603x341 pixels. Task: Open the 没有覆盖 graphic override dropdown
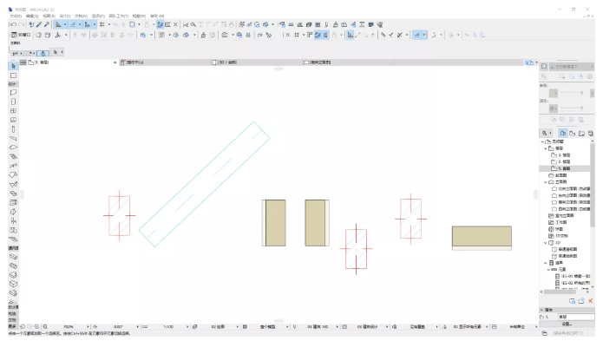(x=436, y=327)
